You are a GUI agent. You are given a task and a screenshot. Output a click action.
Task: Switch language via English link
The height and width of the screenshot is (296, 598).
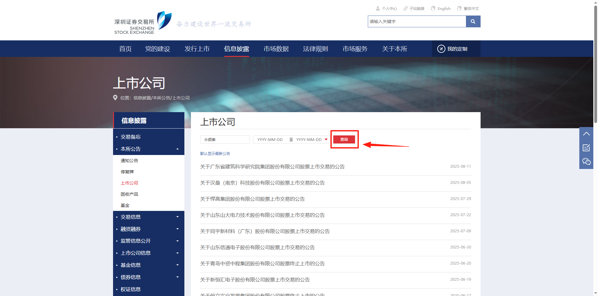point(444,8)
